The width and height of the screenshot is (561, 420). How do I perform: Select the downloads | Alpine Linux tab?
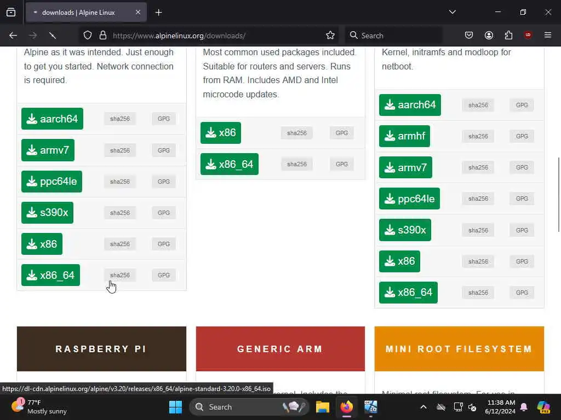(x=86, y=13)
